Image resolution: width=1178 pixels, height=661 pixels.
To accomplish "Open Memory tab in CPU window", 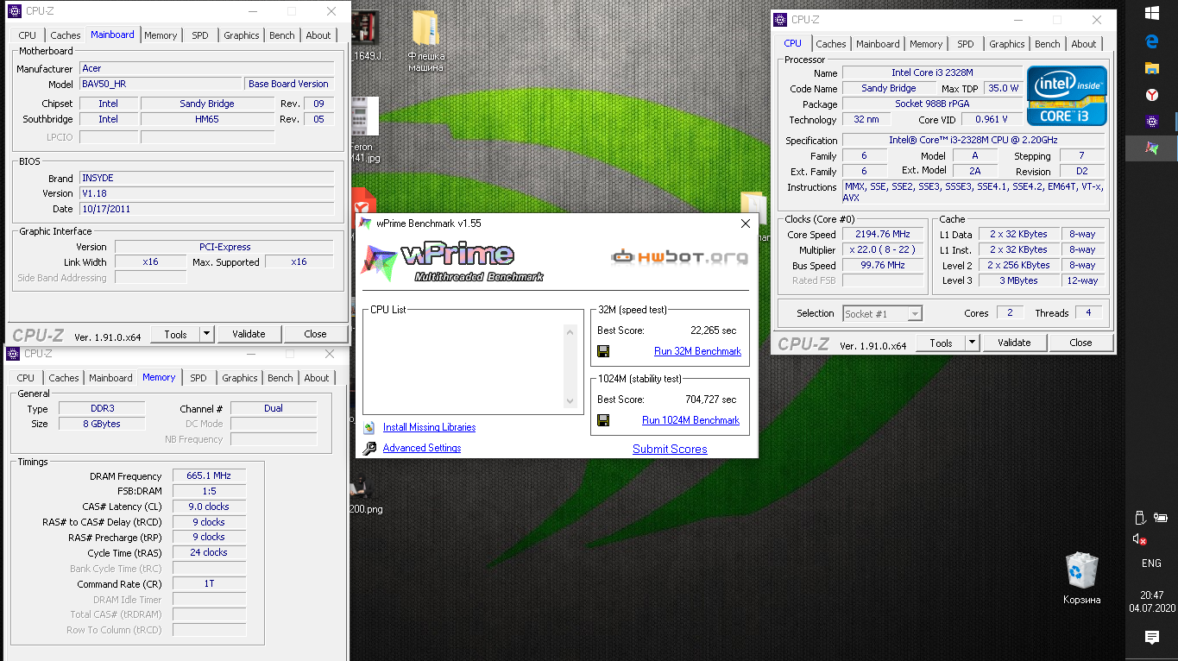I will click(926, 44).
